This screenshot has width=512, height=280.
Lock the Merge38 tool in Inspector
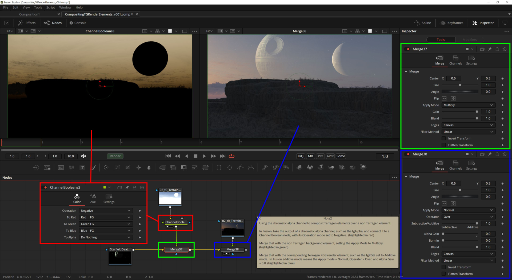click(497, 154)
